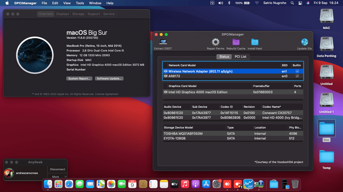Launch Safari from the Dock
The width and height of the screenshot is (343, 192).
[x=69, y=184]
